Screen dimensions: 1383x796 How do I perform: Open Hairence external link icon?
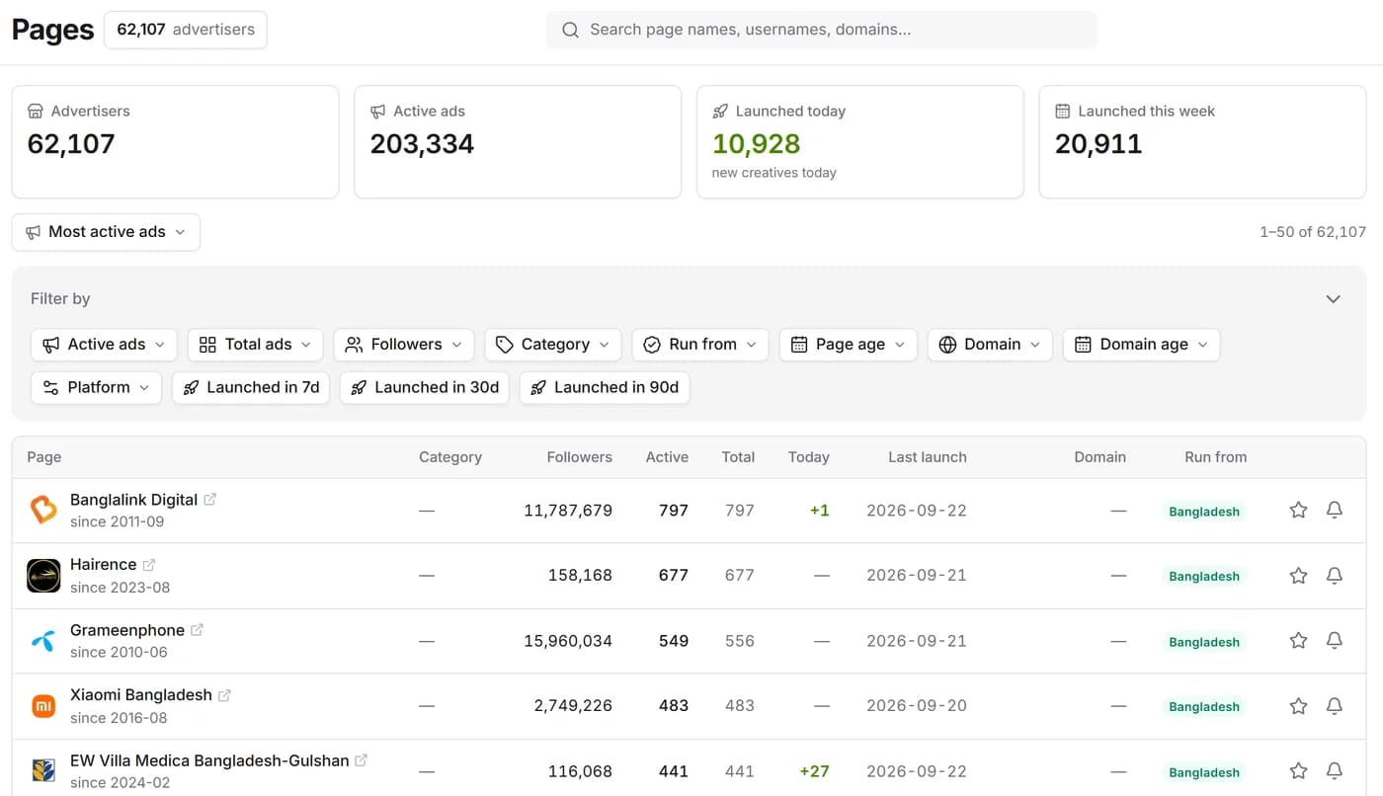click(148, 565)
